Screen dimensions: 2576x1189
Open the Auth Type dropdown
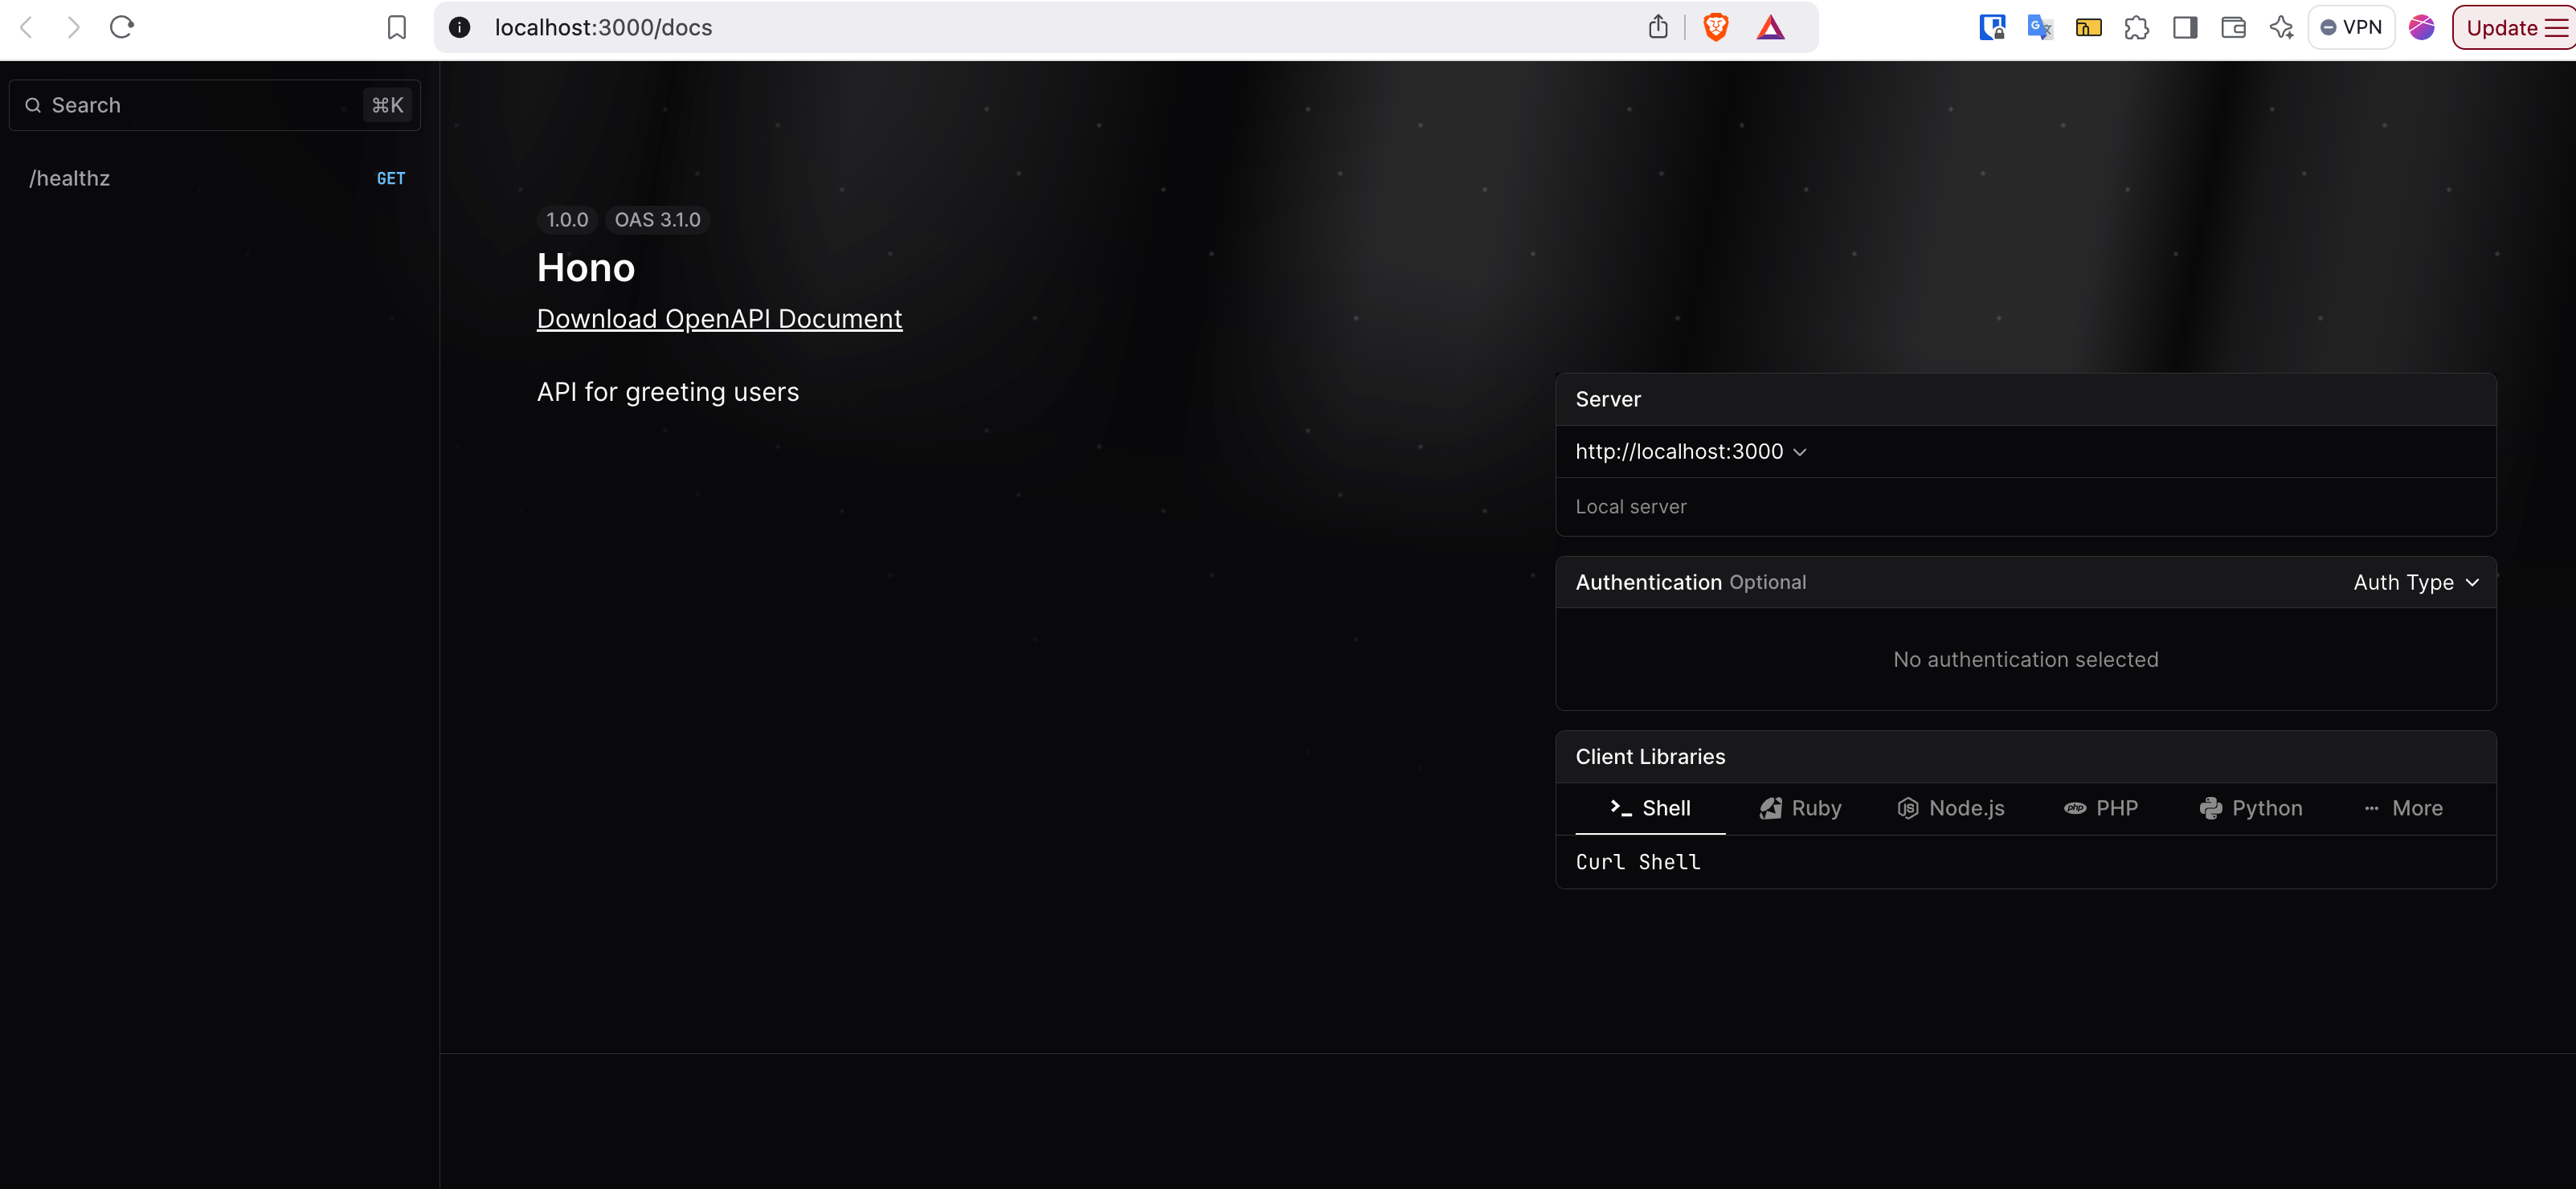coord(2415,582)
